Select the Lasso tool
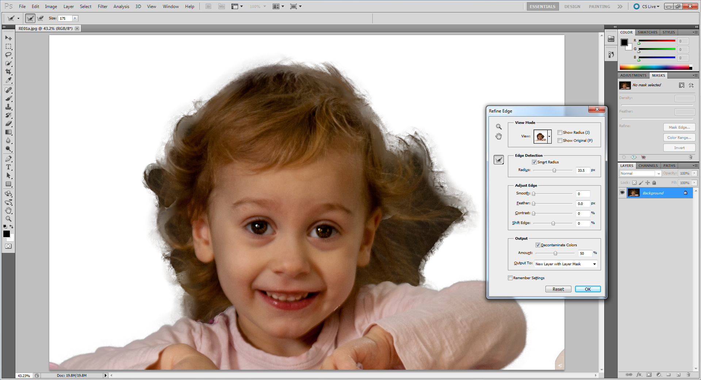Viewport: 701px width, 380px height. click(8, 55)
